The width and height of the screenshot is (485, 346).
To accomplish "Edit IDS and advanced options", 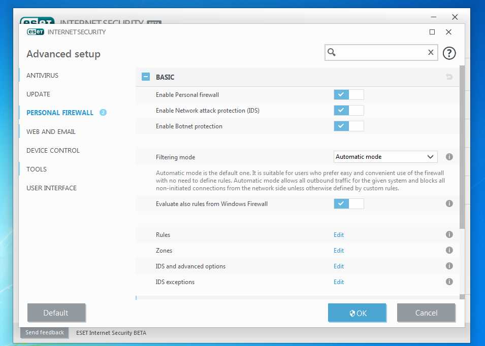I will [339, 266].
